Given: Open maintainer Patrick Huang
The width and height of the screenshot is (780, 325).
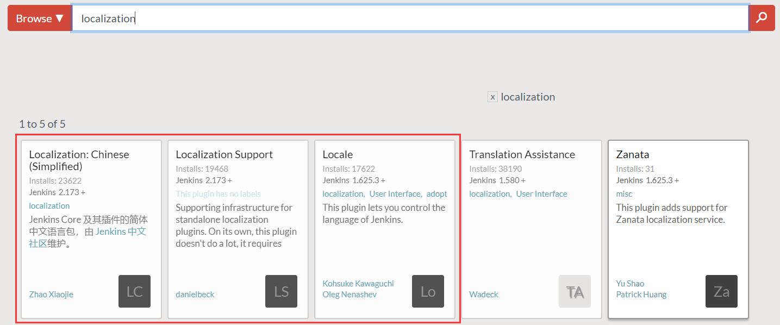Looking at the screenshot, I should (641, 295).
